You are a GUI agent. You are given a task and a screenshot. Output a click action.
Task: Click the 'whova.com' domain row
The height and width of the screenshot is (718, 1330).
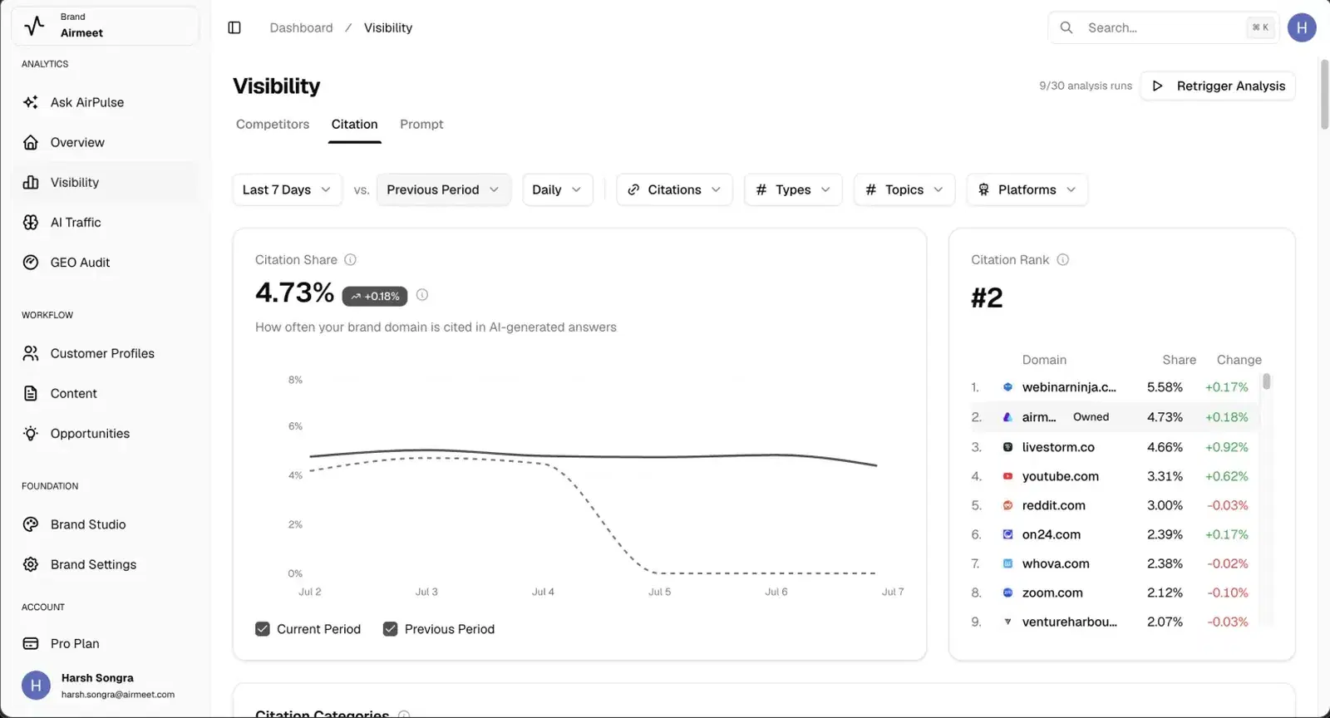[1115, 563]
